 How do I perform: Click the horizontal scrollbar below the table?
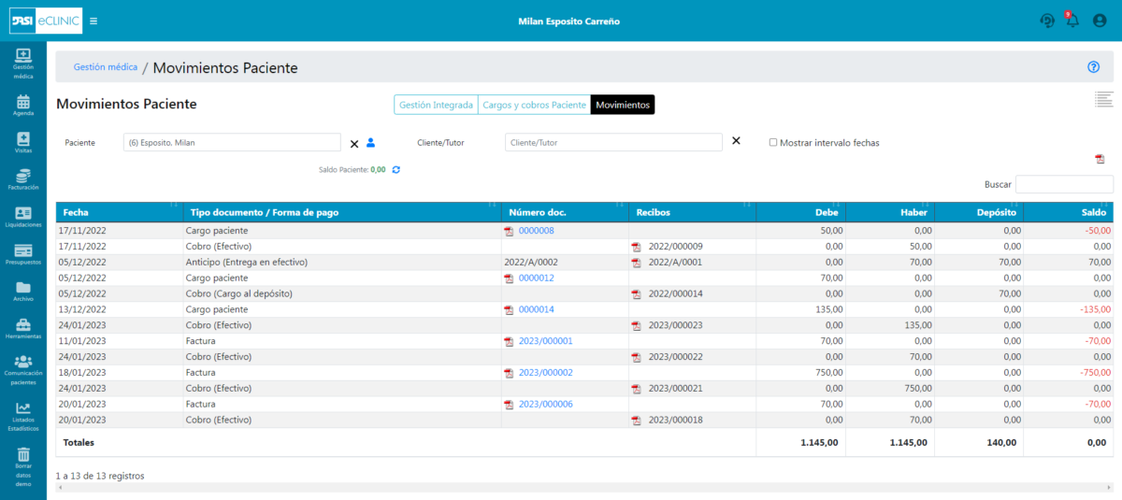(x=584, y=488)
